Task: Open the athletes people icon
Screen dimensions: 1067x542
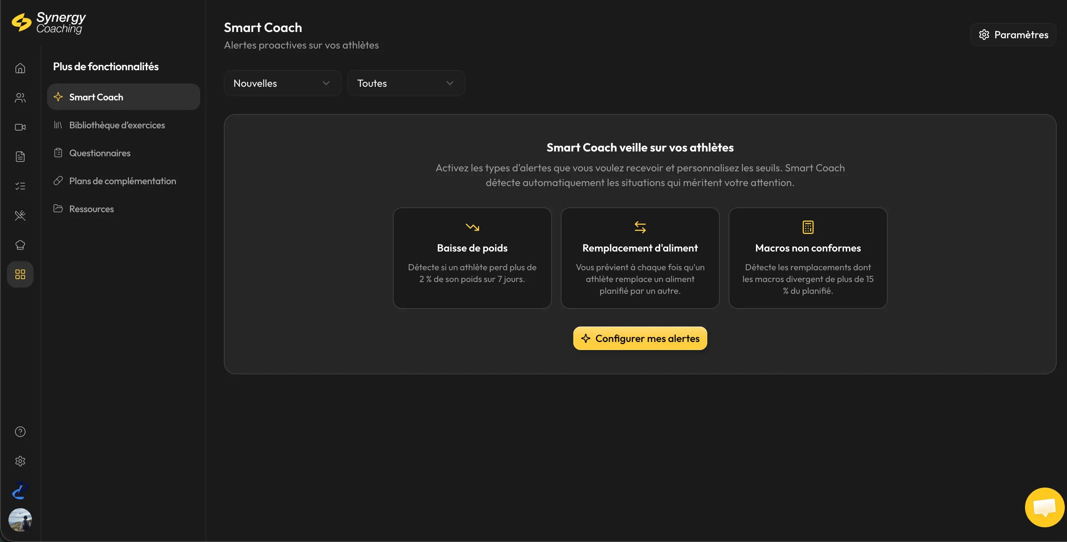Action: pos(20,98)
